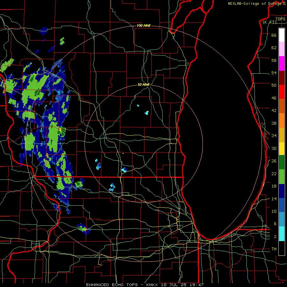
Task: Click the 62 legend value
Action: click(274, 48)
